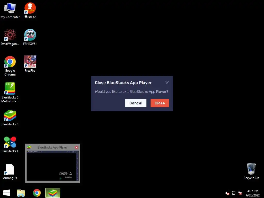Select the Google Chrome desktop shortcut
Image resolution: width=264 pixels, height=198 pixels.
[10, 66]
